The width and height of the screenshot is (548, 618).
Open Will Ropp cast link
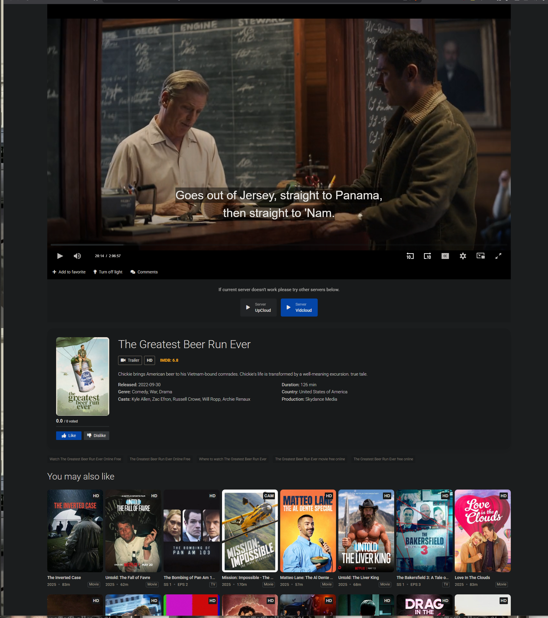pyautogui.click(x=211, y=399)
